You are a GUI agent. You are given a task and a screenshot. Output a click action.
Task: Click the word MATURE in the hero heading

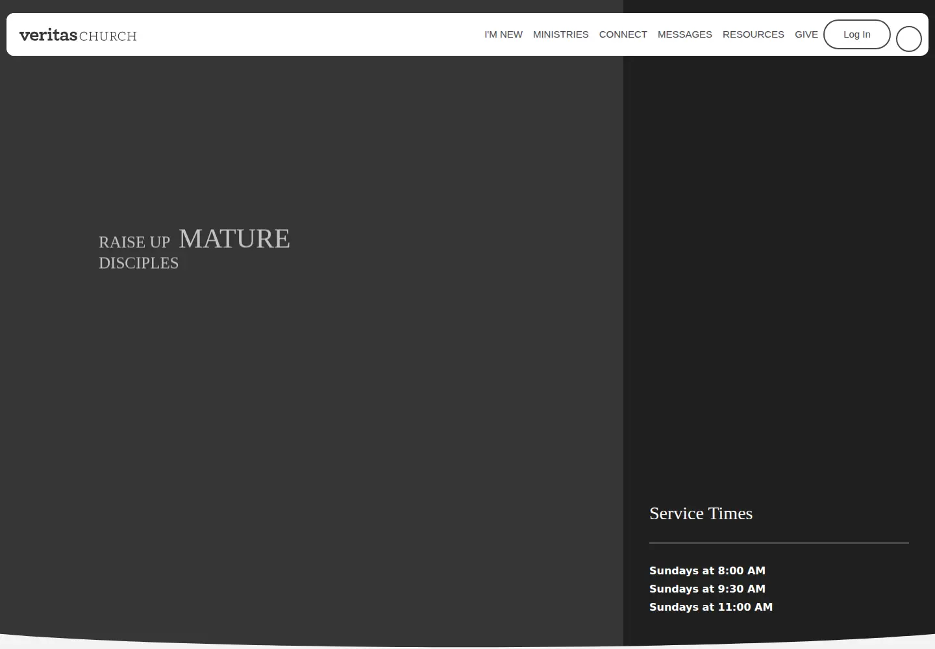pos(234,239)
